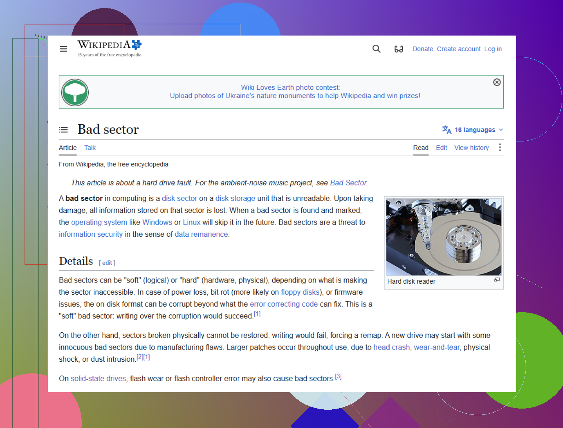The image size is (563, 428).
Task: Open the information security link
Action: click(91, 234)
